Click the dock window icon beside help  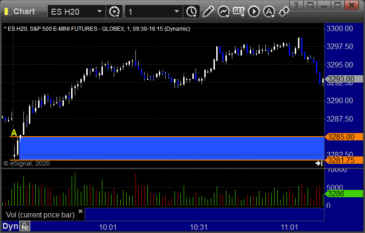[310, 5]
